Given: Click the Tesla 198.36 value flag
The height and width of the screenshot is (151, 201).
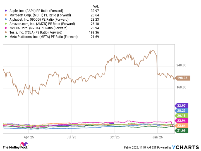Looking at the screenshot, I should point(183,78).
